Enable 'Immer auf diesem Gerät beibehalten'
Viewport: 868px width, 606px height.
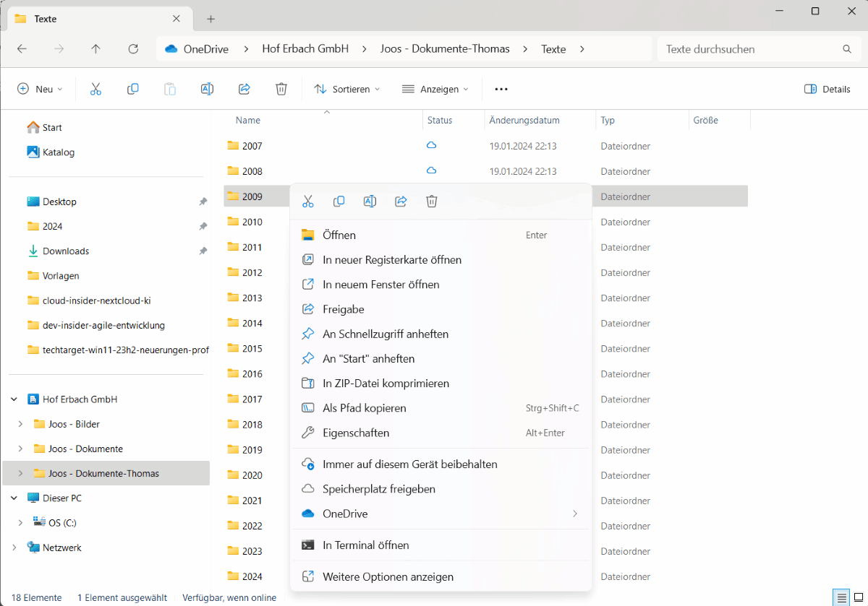coord(409,464)
